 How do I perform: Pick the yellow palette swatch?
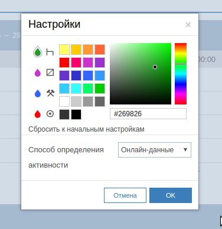pyautogui.click(x=64, y=50)
